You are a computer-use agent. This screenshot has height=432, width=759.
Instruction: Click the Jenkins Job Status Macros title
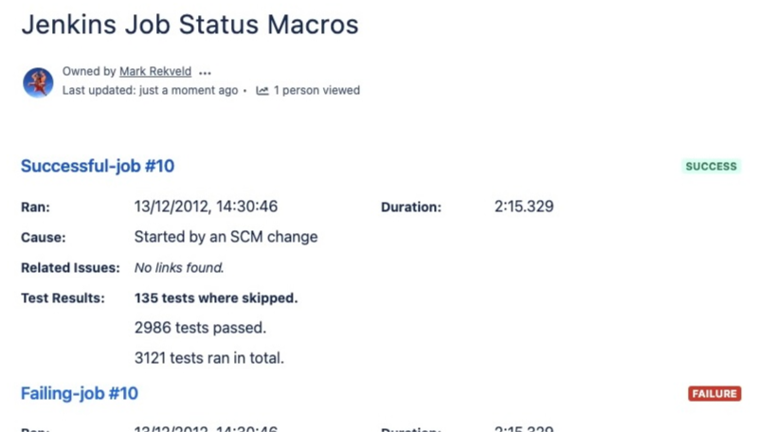coord(190,25)
